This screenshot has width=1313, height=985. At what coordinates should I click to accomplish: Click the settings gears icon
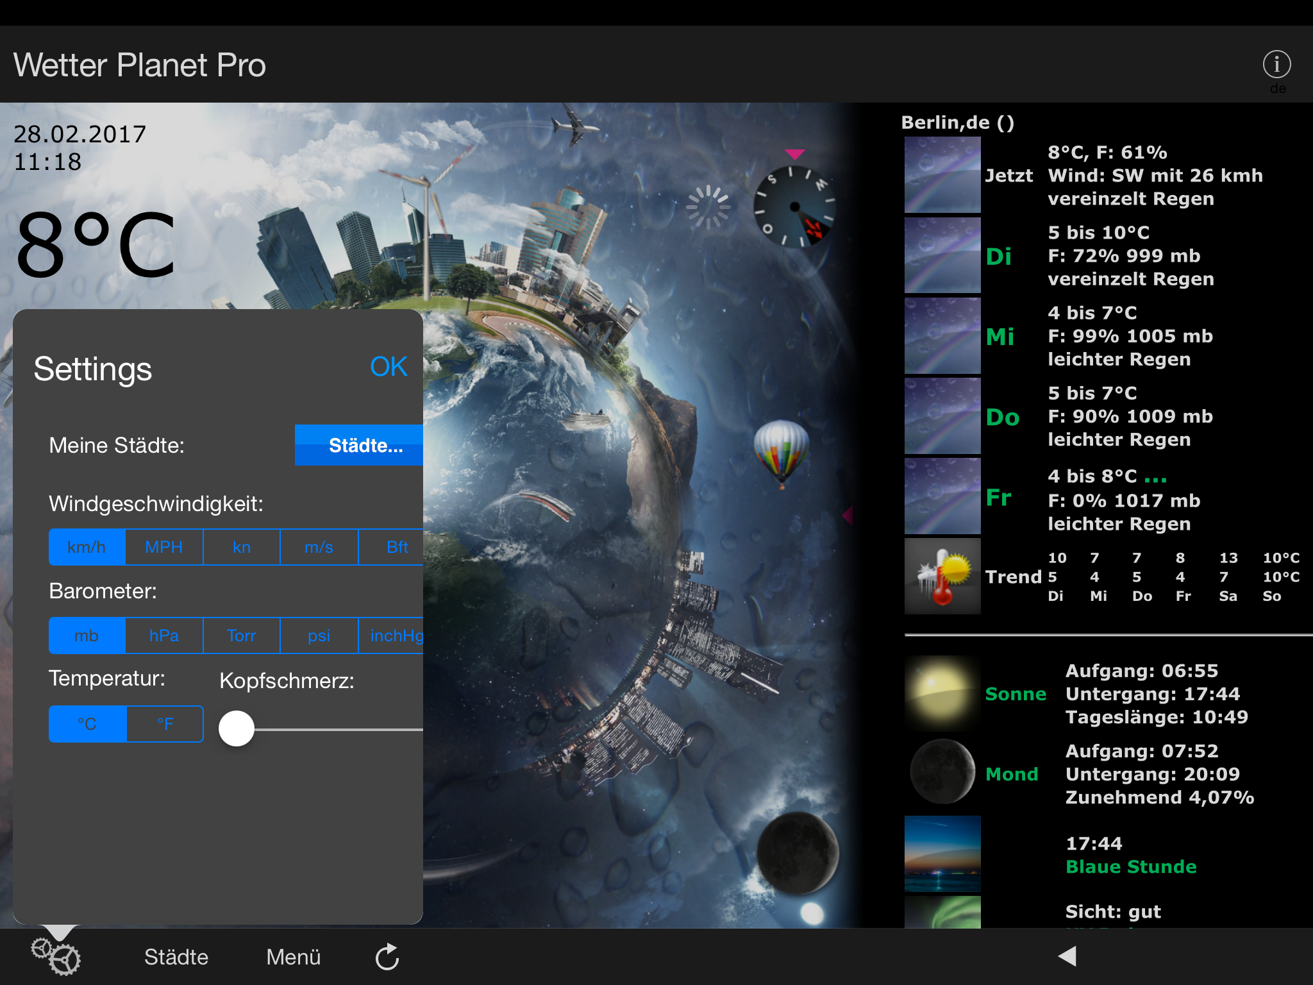pyautogui.click(x=56, y=957)
